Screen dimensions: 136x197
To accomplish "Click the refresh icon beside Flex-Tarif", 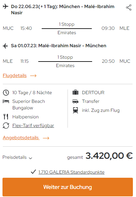I will click(6, 126).
